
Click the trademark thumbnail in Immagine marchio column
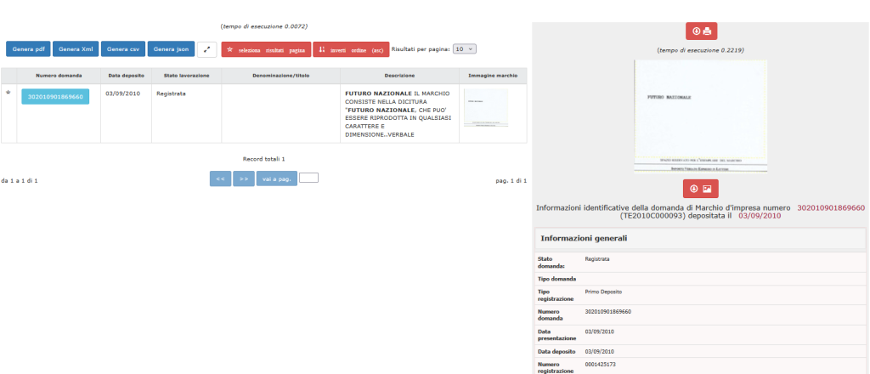486,108
